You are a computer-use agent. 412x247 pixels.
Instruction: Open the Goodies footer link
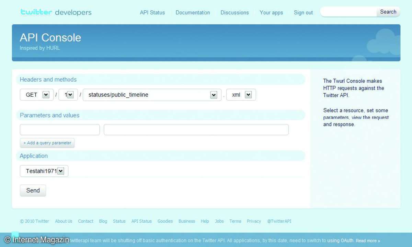point(165,221)
